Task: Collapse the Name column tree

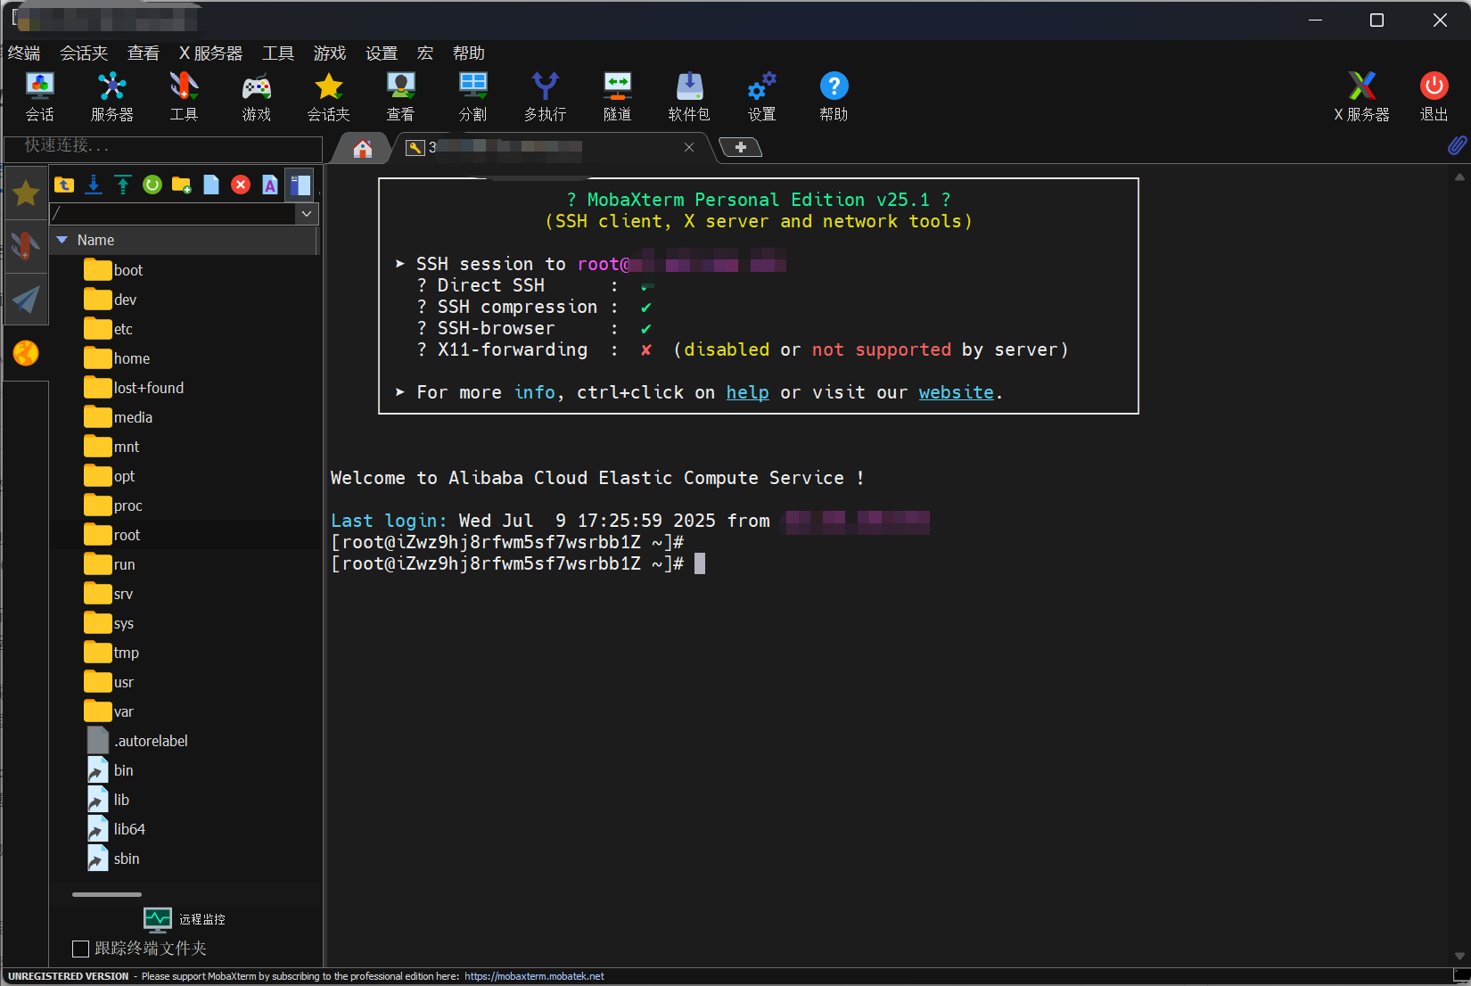Action: pyautogui.click(x=62, y=240)
